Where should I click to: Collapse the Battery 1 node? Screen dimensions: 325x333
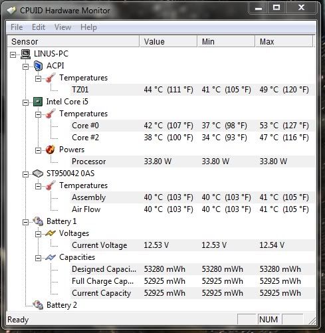click(x=26, y=222)
